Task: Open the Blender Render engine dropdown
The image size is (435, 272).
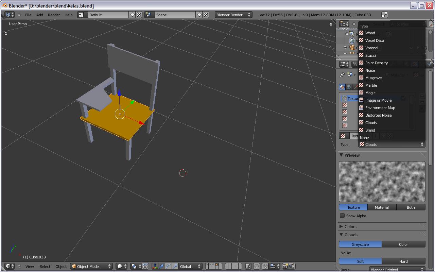Action: [x=233, y=15]
